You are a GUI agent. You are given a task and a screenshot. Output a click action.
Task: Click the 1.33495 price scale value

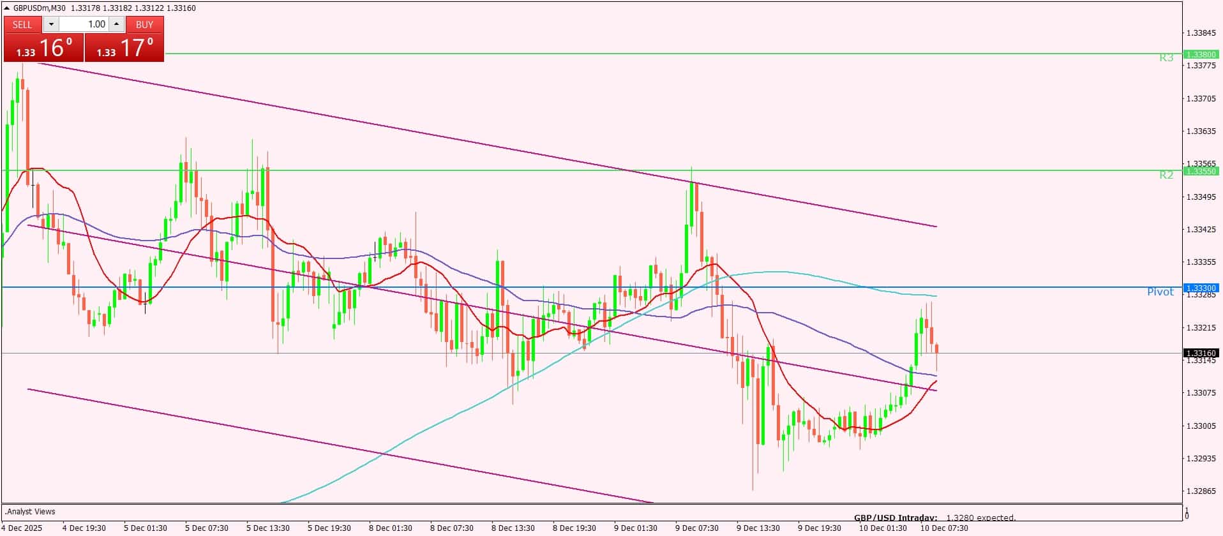[x=1200, y=197]
